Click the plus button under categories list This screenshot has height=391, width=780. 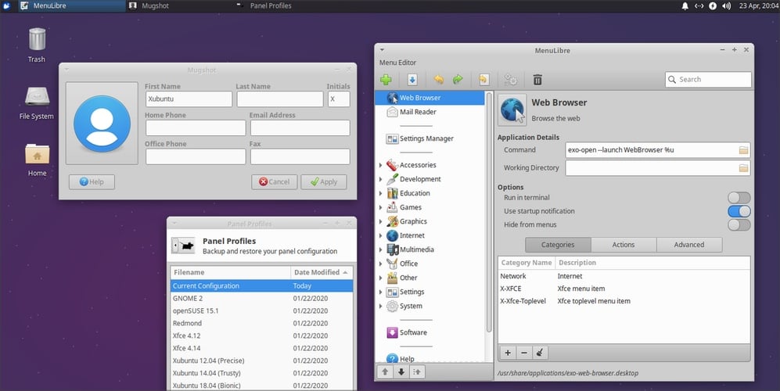(508, 353)
